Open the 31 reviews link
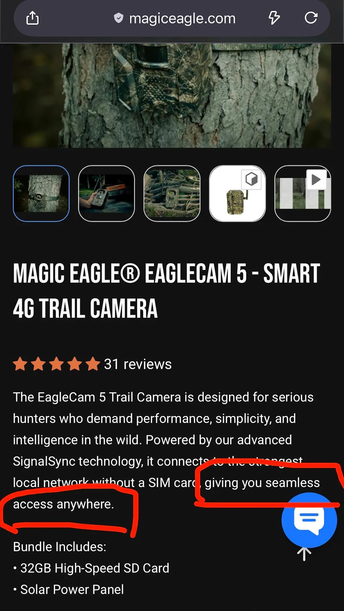Image resolution: width=344 pixels, height=611 pixels. pos(138,364)
